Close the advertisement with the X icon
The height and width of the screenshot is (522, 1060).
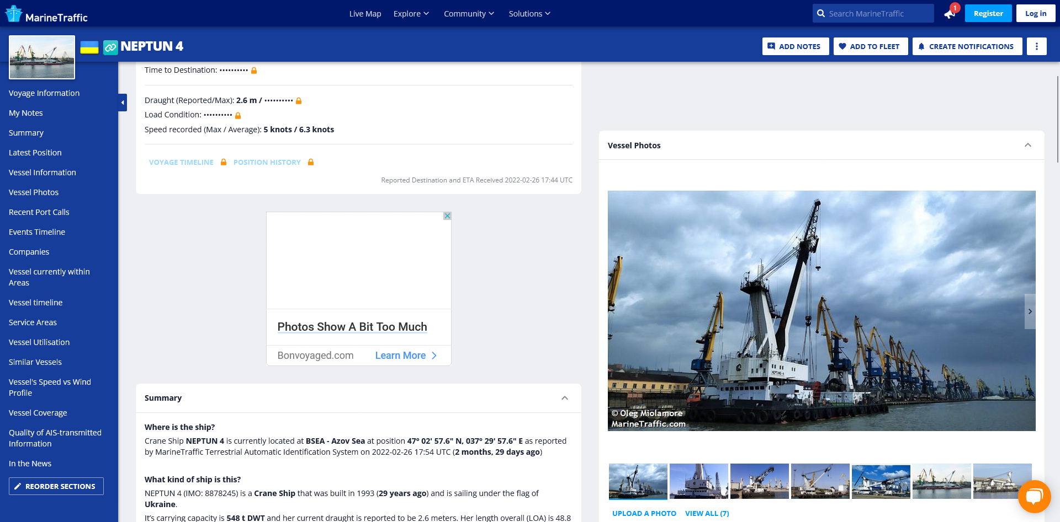(x=447, y=216)
